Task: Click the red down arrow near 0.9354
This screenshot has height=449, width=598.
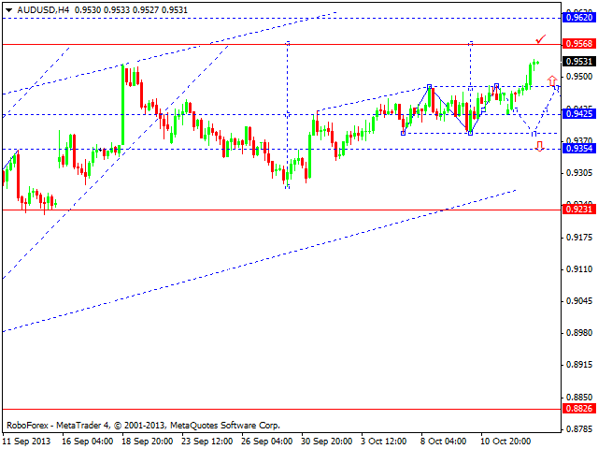Action: [x=539, y=147]
